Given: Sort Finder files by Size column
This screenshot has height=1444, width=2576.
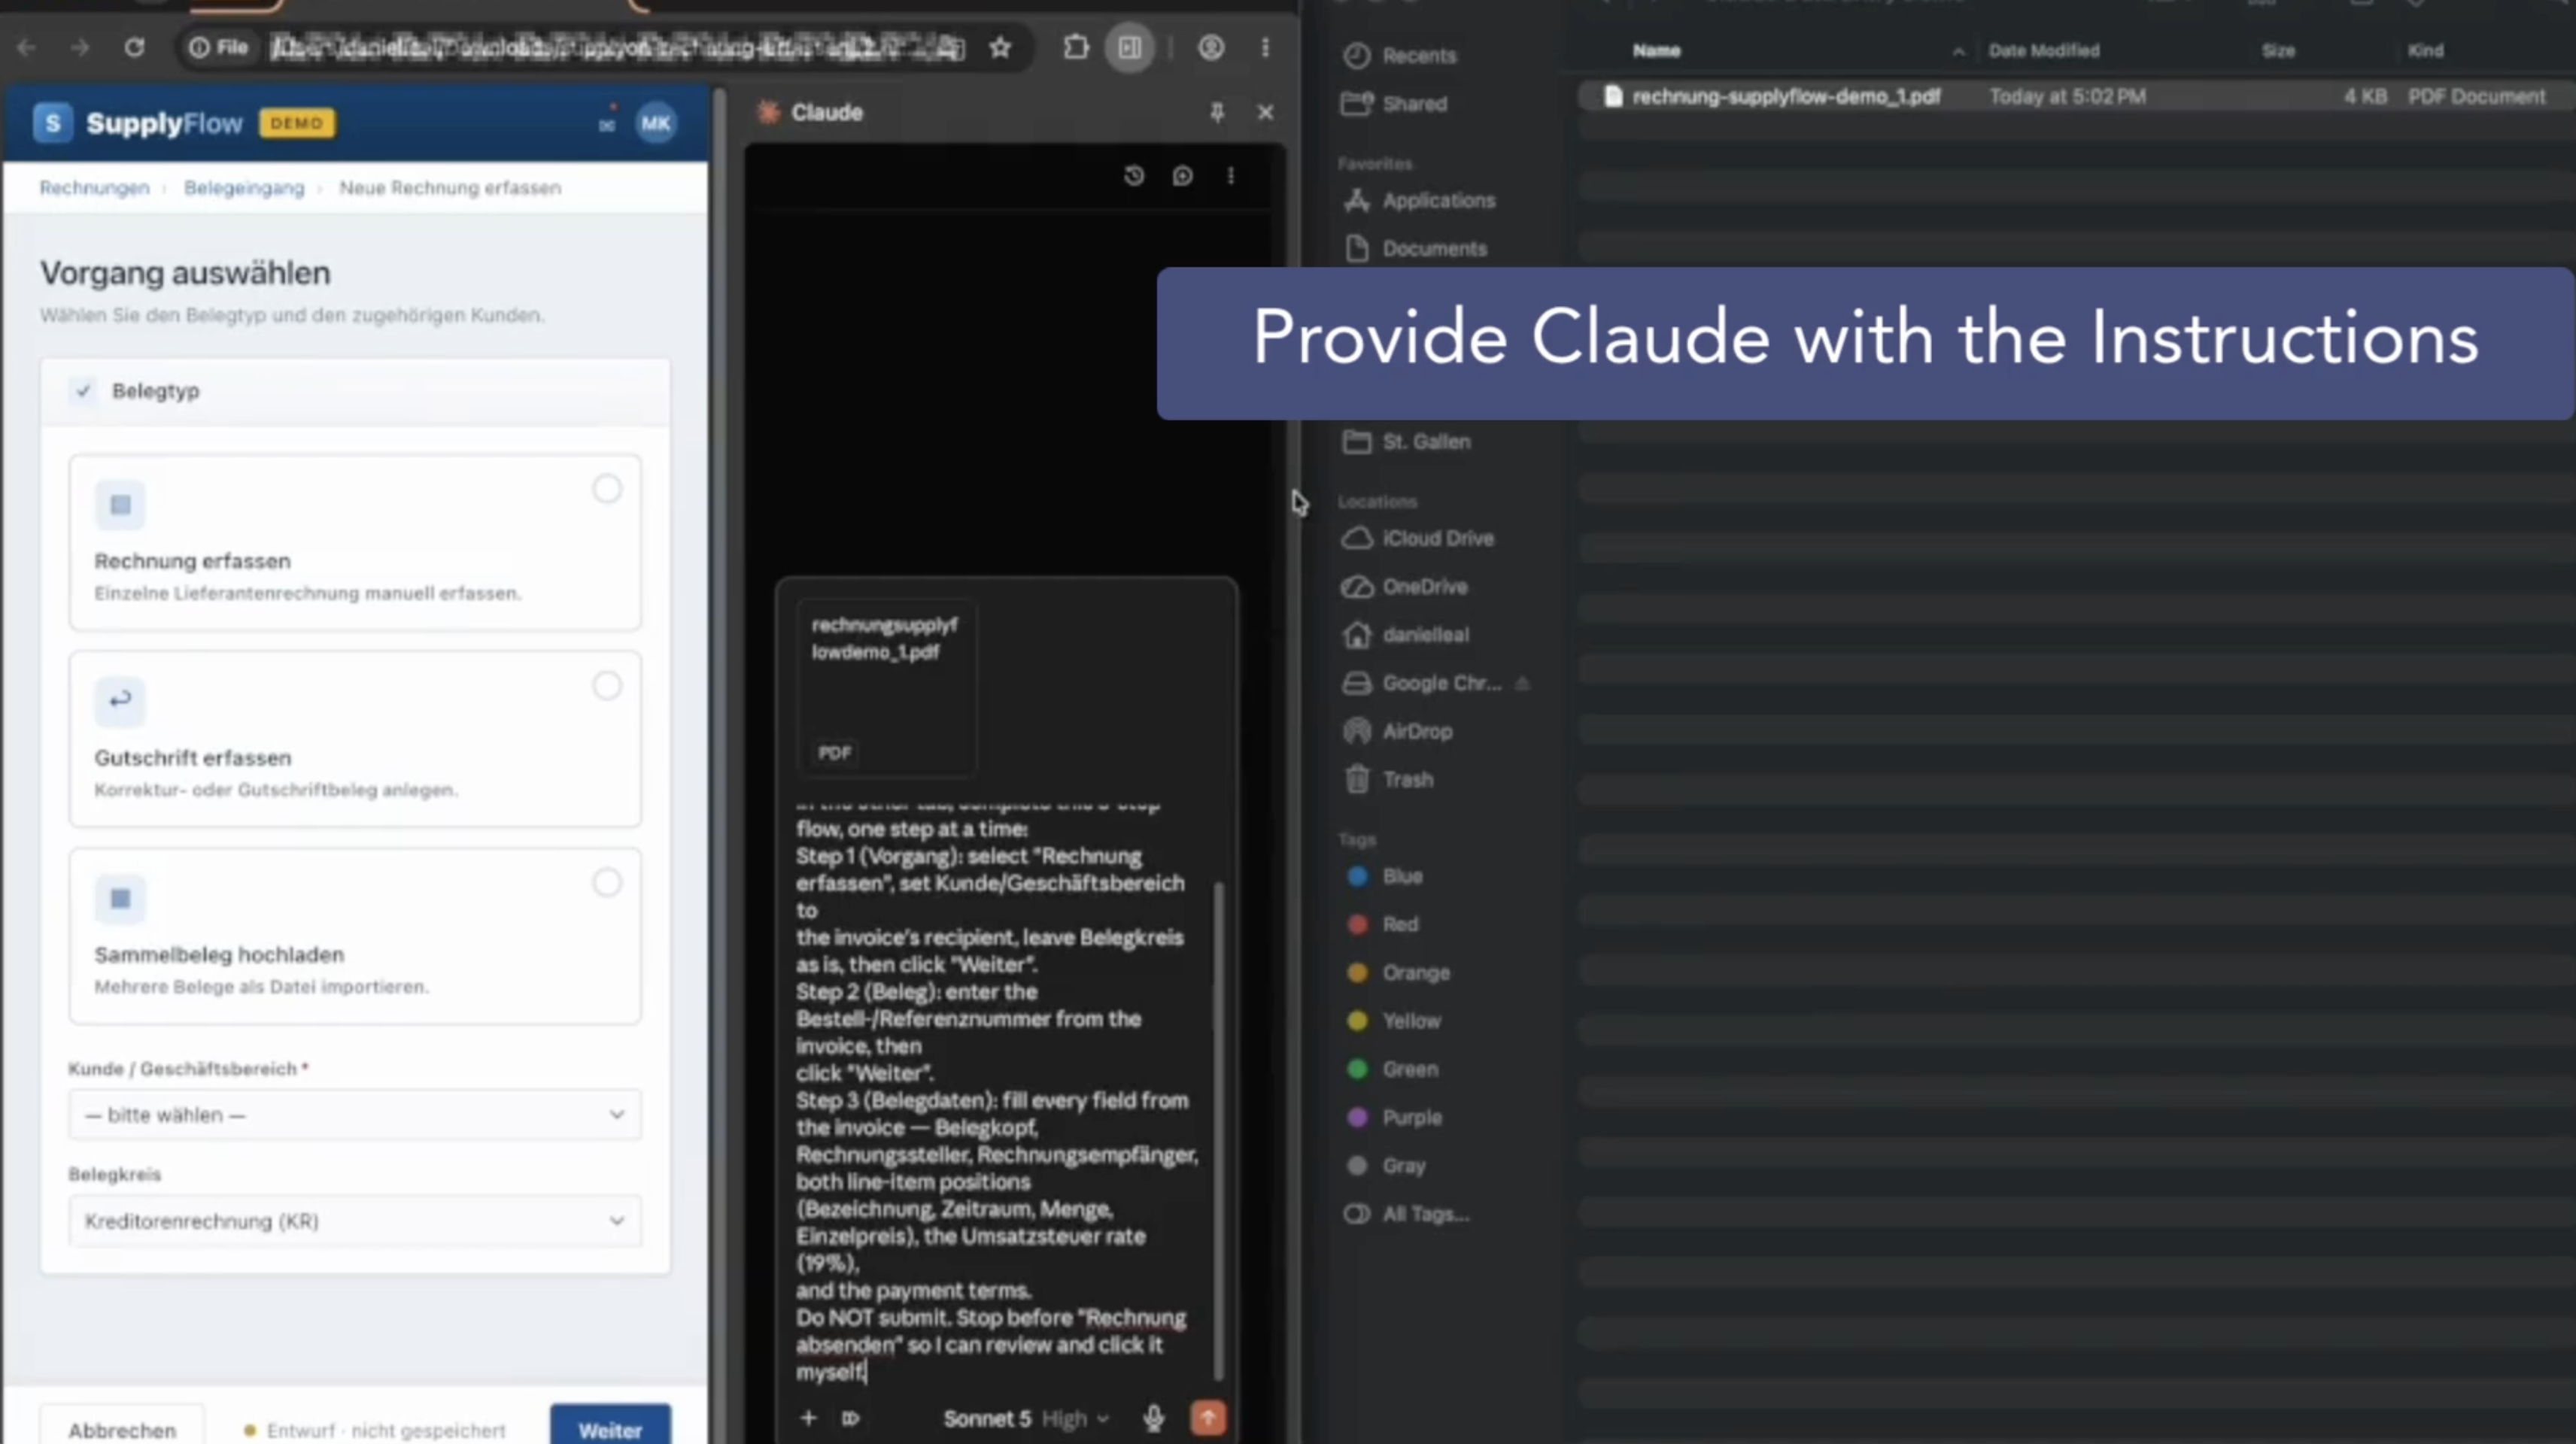Looking at the screenshot, I should 2279,51.
